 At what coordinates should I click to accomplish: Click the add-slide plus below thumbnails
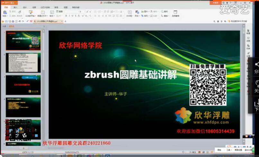[x=23, y=148]
